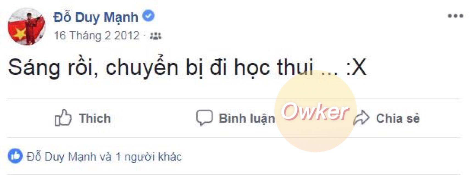Open the three-dot post options menu
Viewport: 472px width, 175px height.
tap(455, 16)
